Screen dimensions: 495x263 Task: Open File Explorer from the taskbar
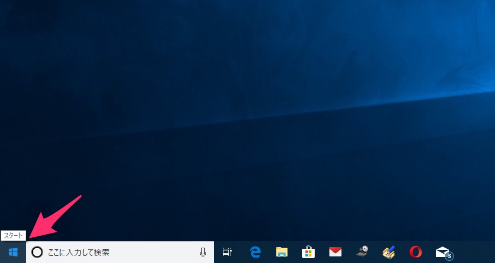281,252
